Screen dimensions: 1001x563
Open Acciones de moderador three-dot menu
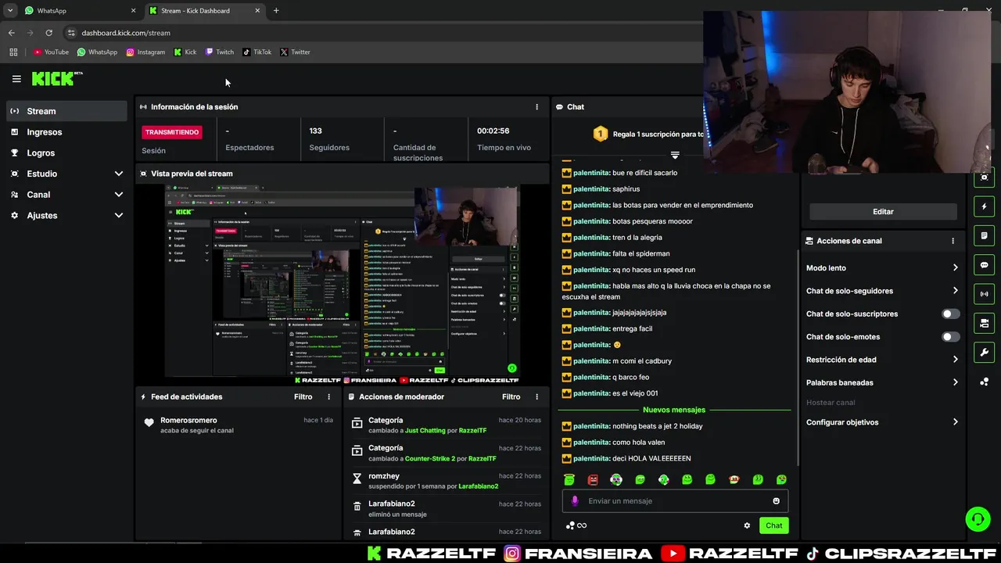tap(536, 397)
